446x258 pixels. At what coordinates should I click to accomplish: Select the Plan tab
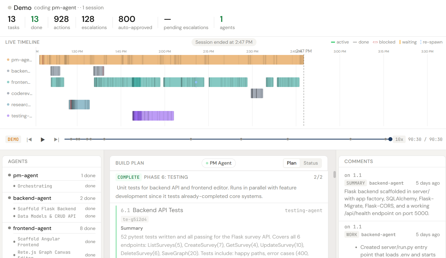(x=291, y=163)
